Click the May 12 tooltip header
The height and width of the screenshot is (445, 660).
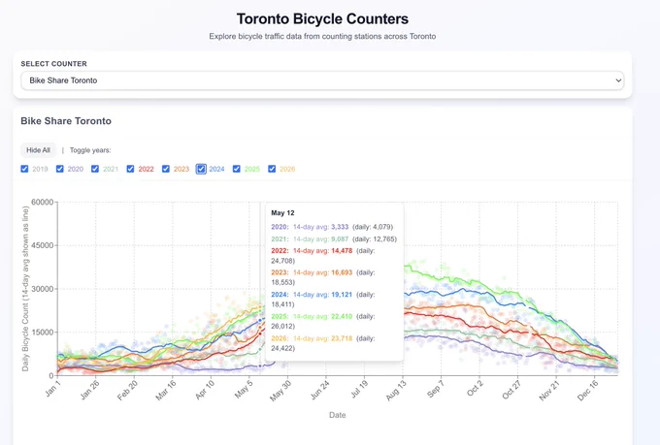pos(282,213)
